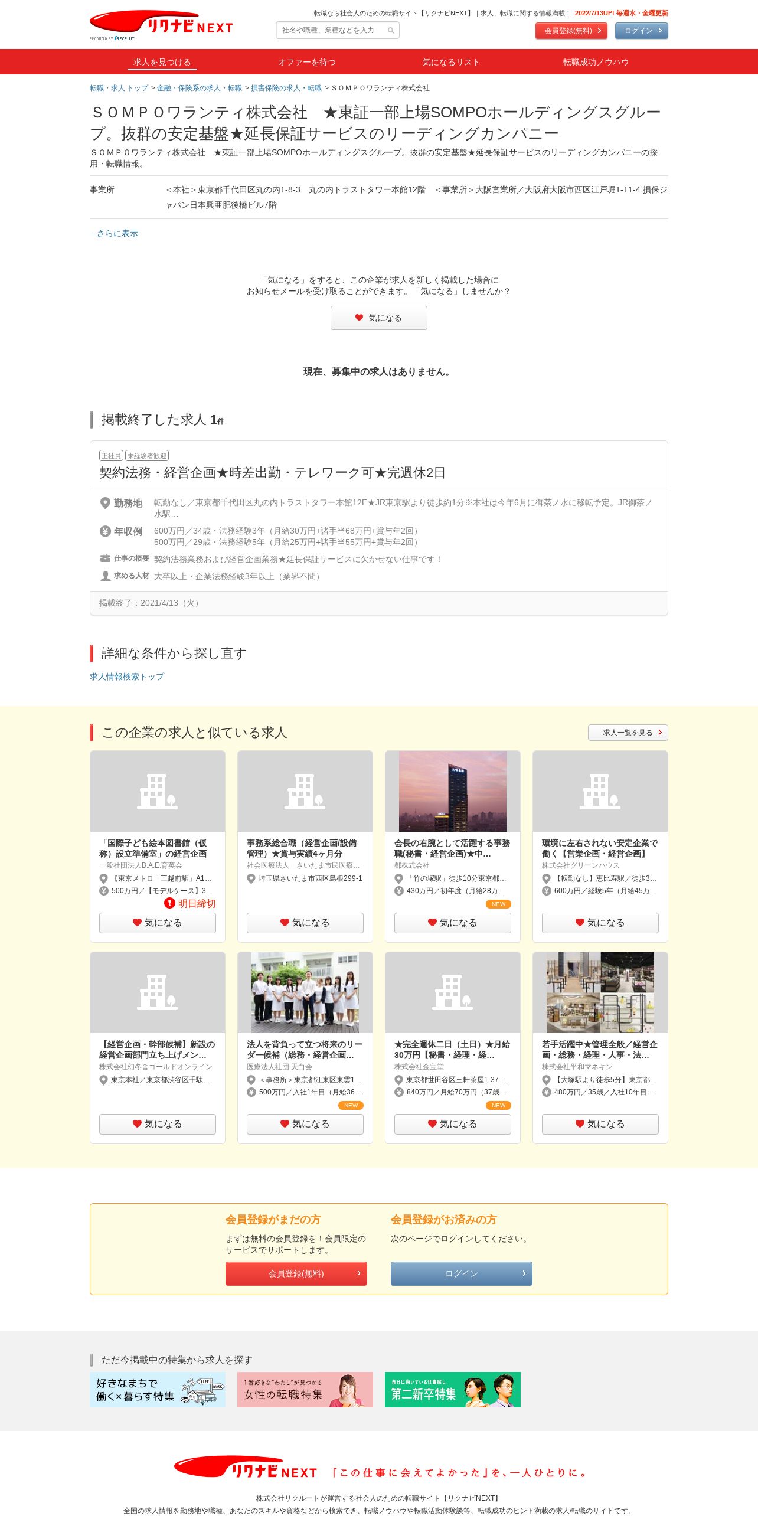
Task: Click yen icon on 都株式会社 card
Action: pos(399,891)
